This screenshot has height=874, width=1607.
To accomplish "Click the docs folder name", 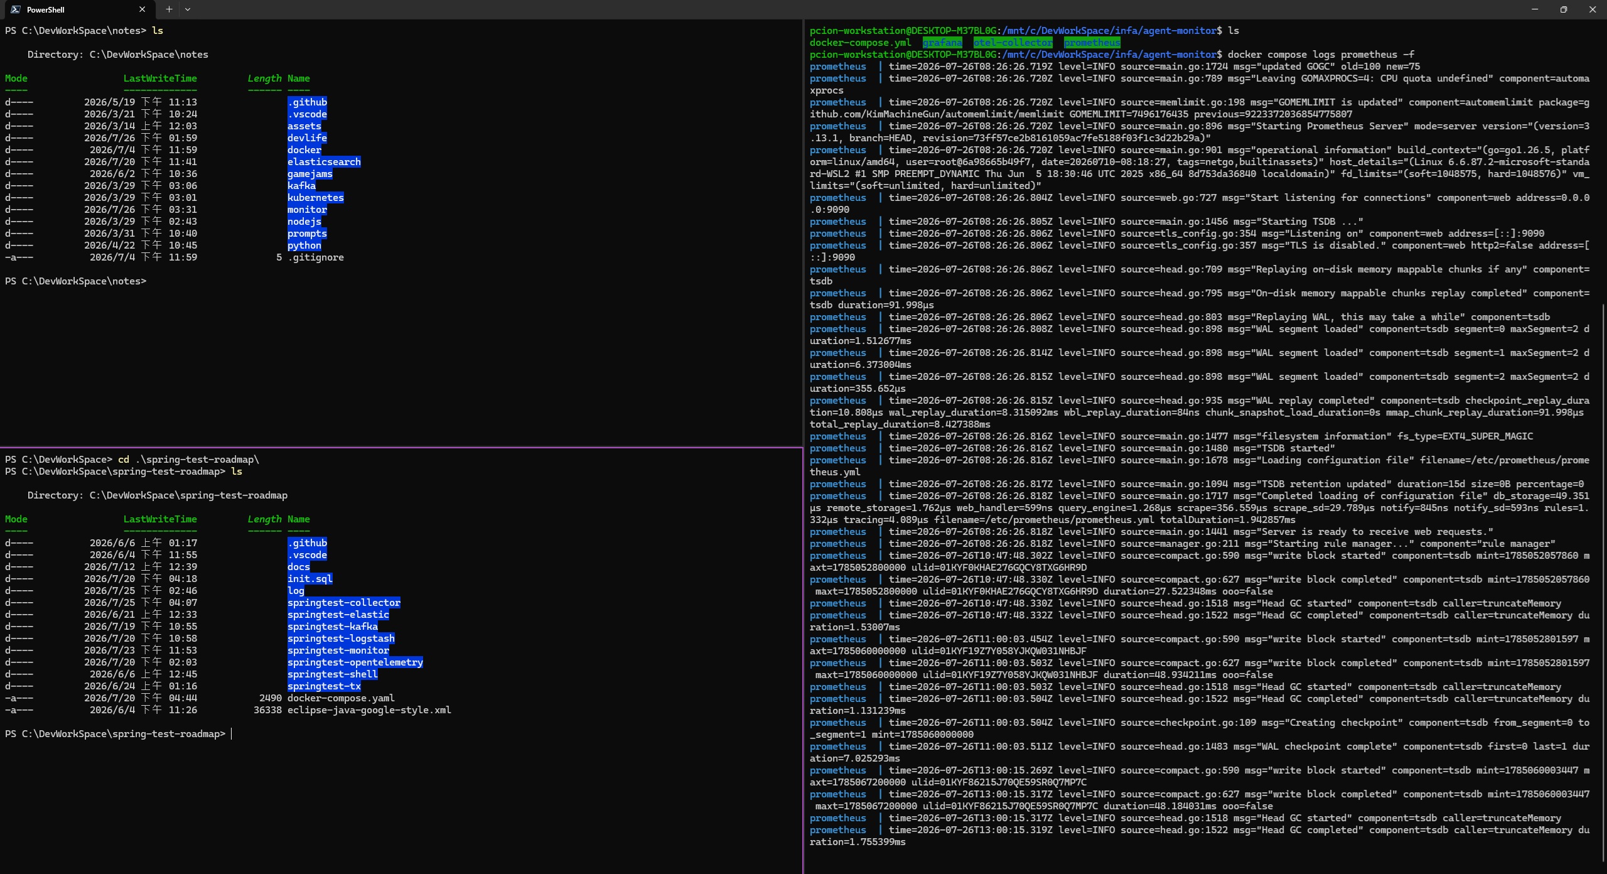I will [x=299, y=567].
